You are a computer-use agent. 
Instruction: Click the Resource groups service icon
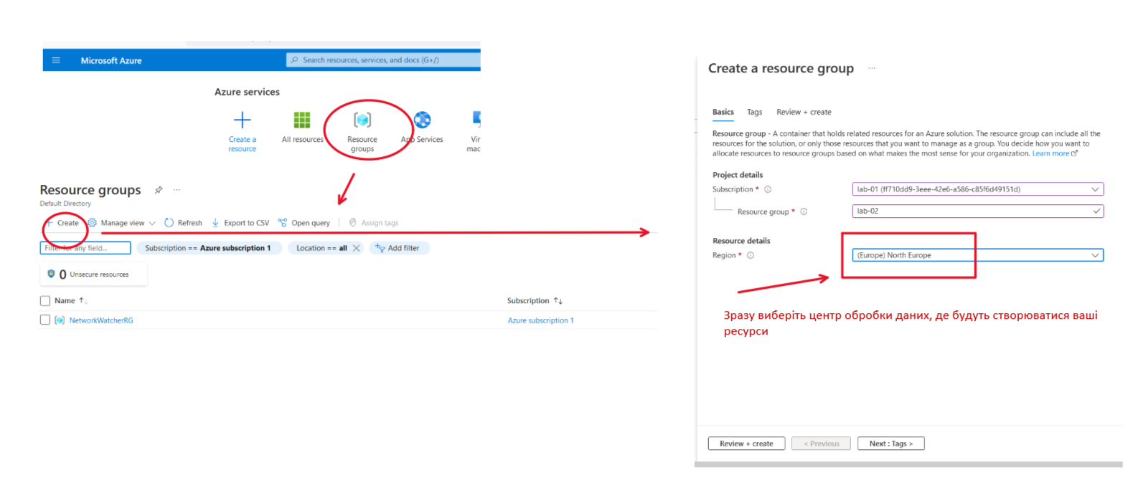coord(362,120)
